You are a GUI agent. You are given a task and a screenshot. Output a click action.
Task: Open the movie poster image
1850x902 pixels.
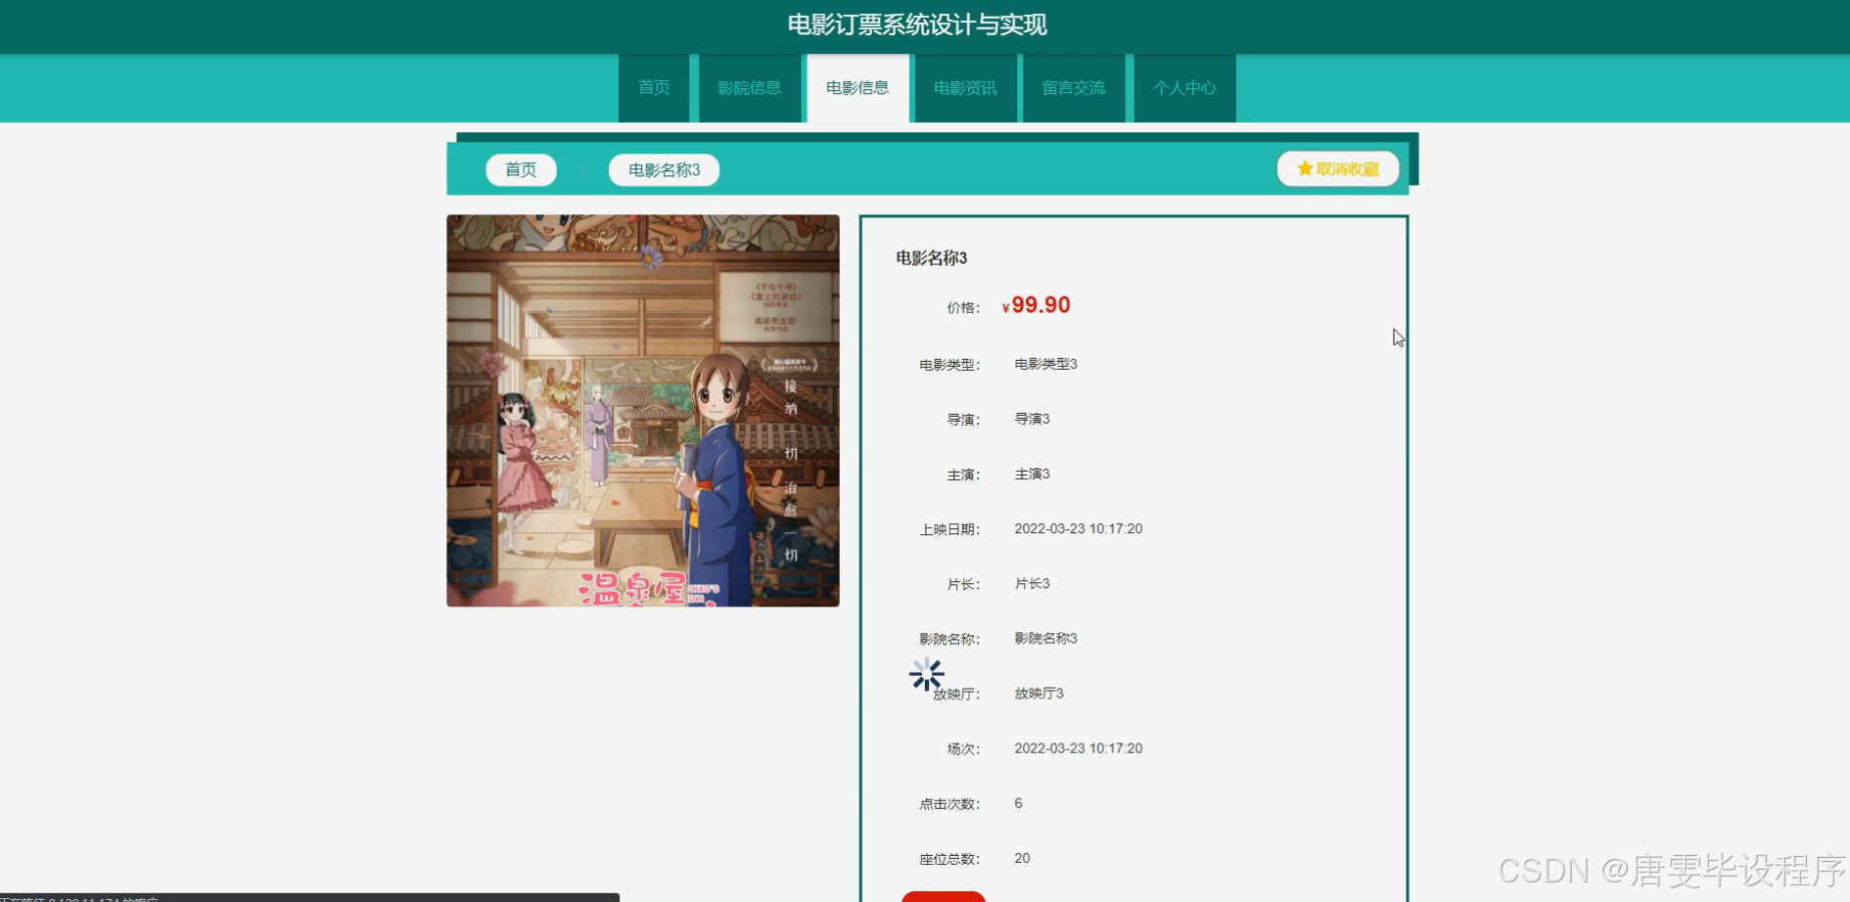click(643, 411)
